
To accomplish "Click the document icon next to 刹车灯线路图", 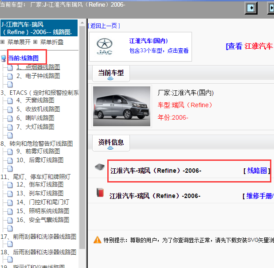I will (x=10, y=194).
